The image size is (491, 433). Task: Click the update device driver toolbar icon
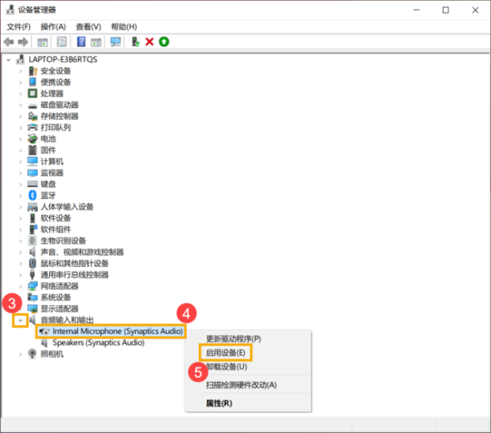(135, 42)
